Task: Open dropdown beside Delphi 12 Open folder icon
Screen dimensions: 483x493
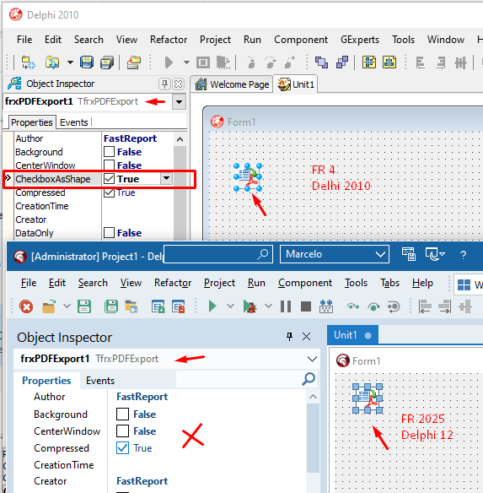Action: pos(67,306)
